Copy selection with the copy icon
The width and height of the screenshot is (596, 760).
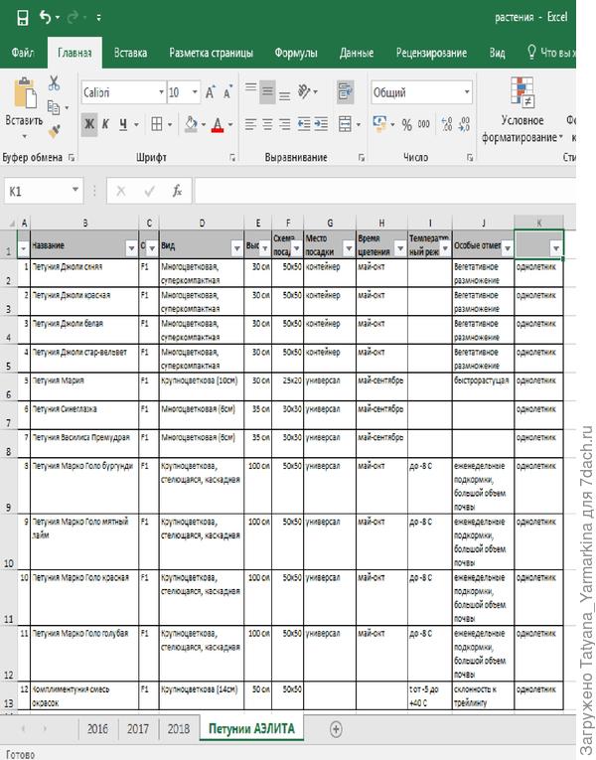[54, 107]
